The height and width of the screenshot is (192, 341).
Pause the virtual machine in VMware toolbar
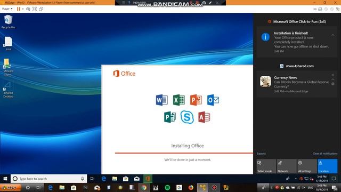tap(19, 9)
